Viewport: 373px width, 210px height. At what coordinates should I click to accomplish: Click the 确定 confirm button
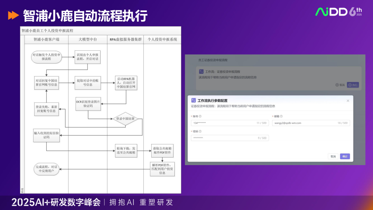[x=344, y=156]
